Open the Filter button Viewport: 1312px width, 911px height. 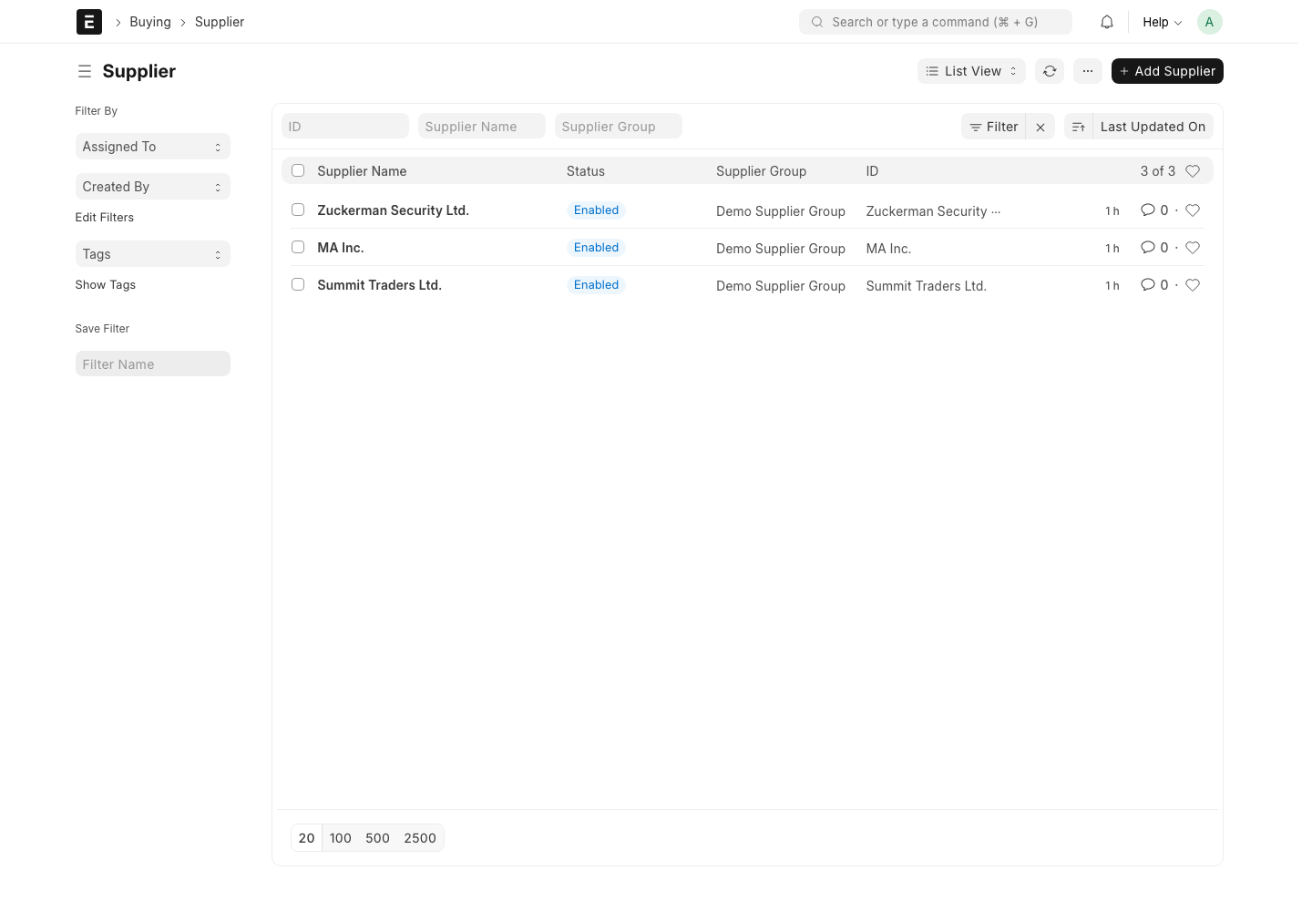[x=993, y=127]
